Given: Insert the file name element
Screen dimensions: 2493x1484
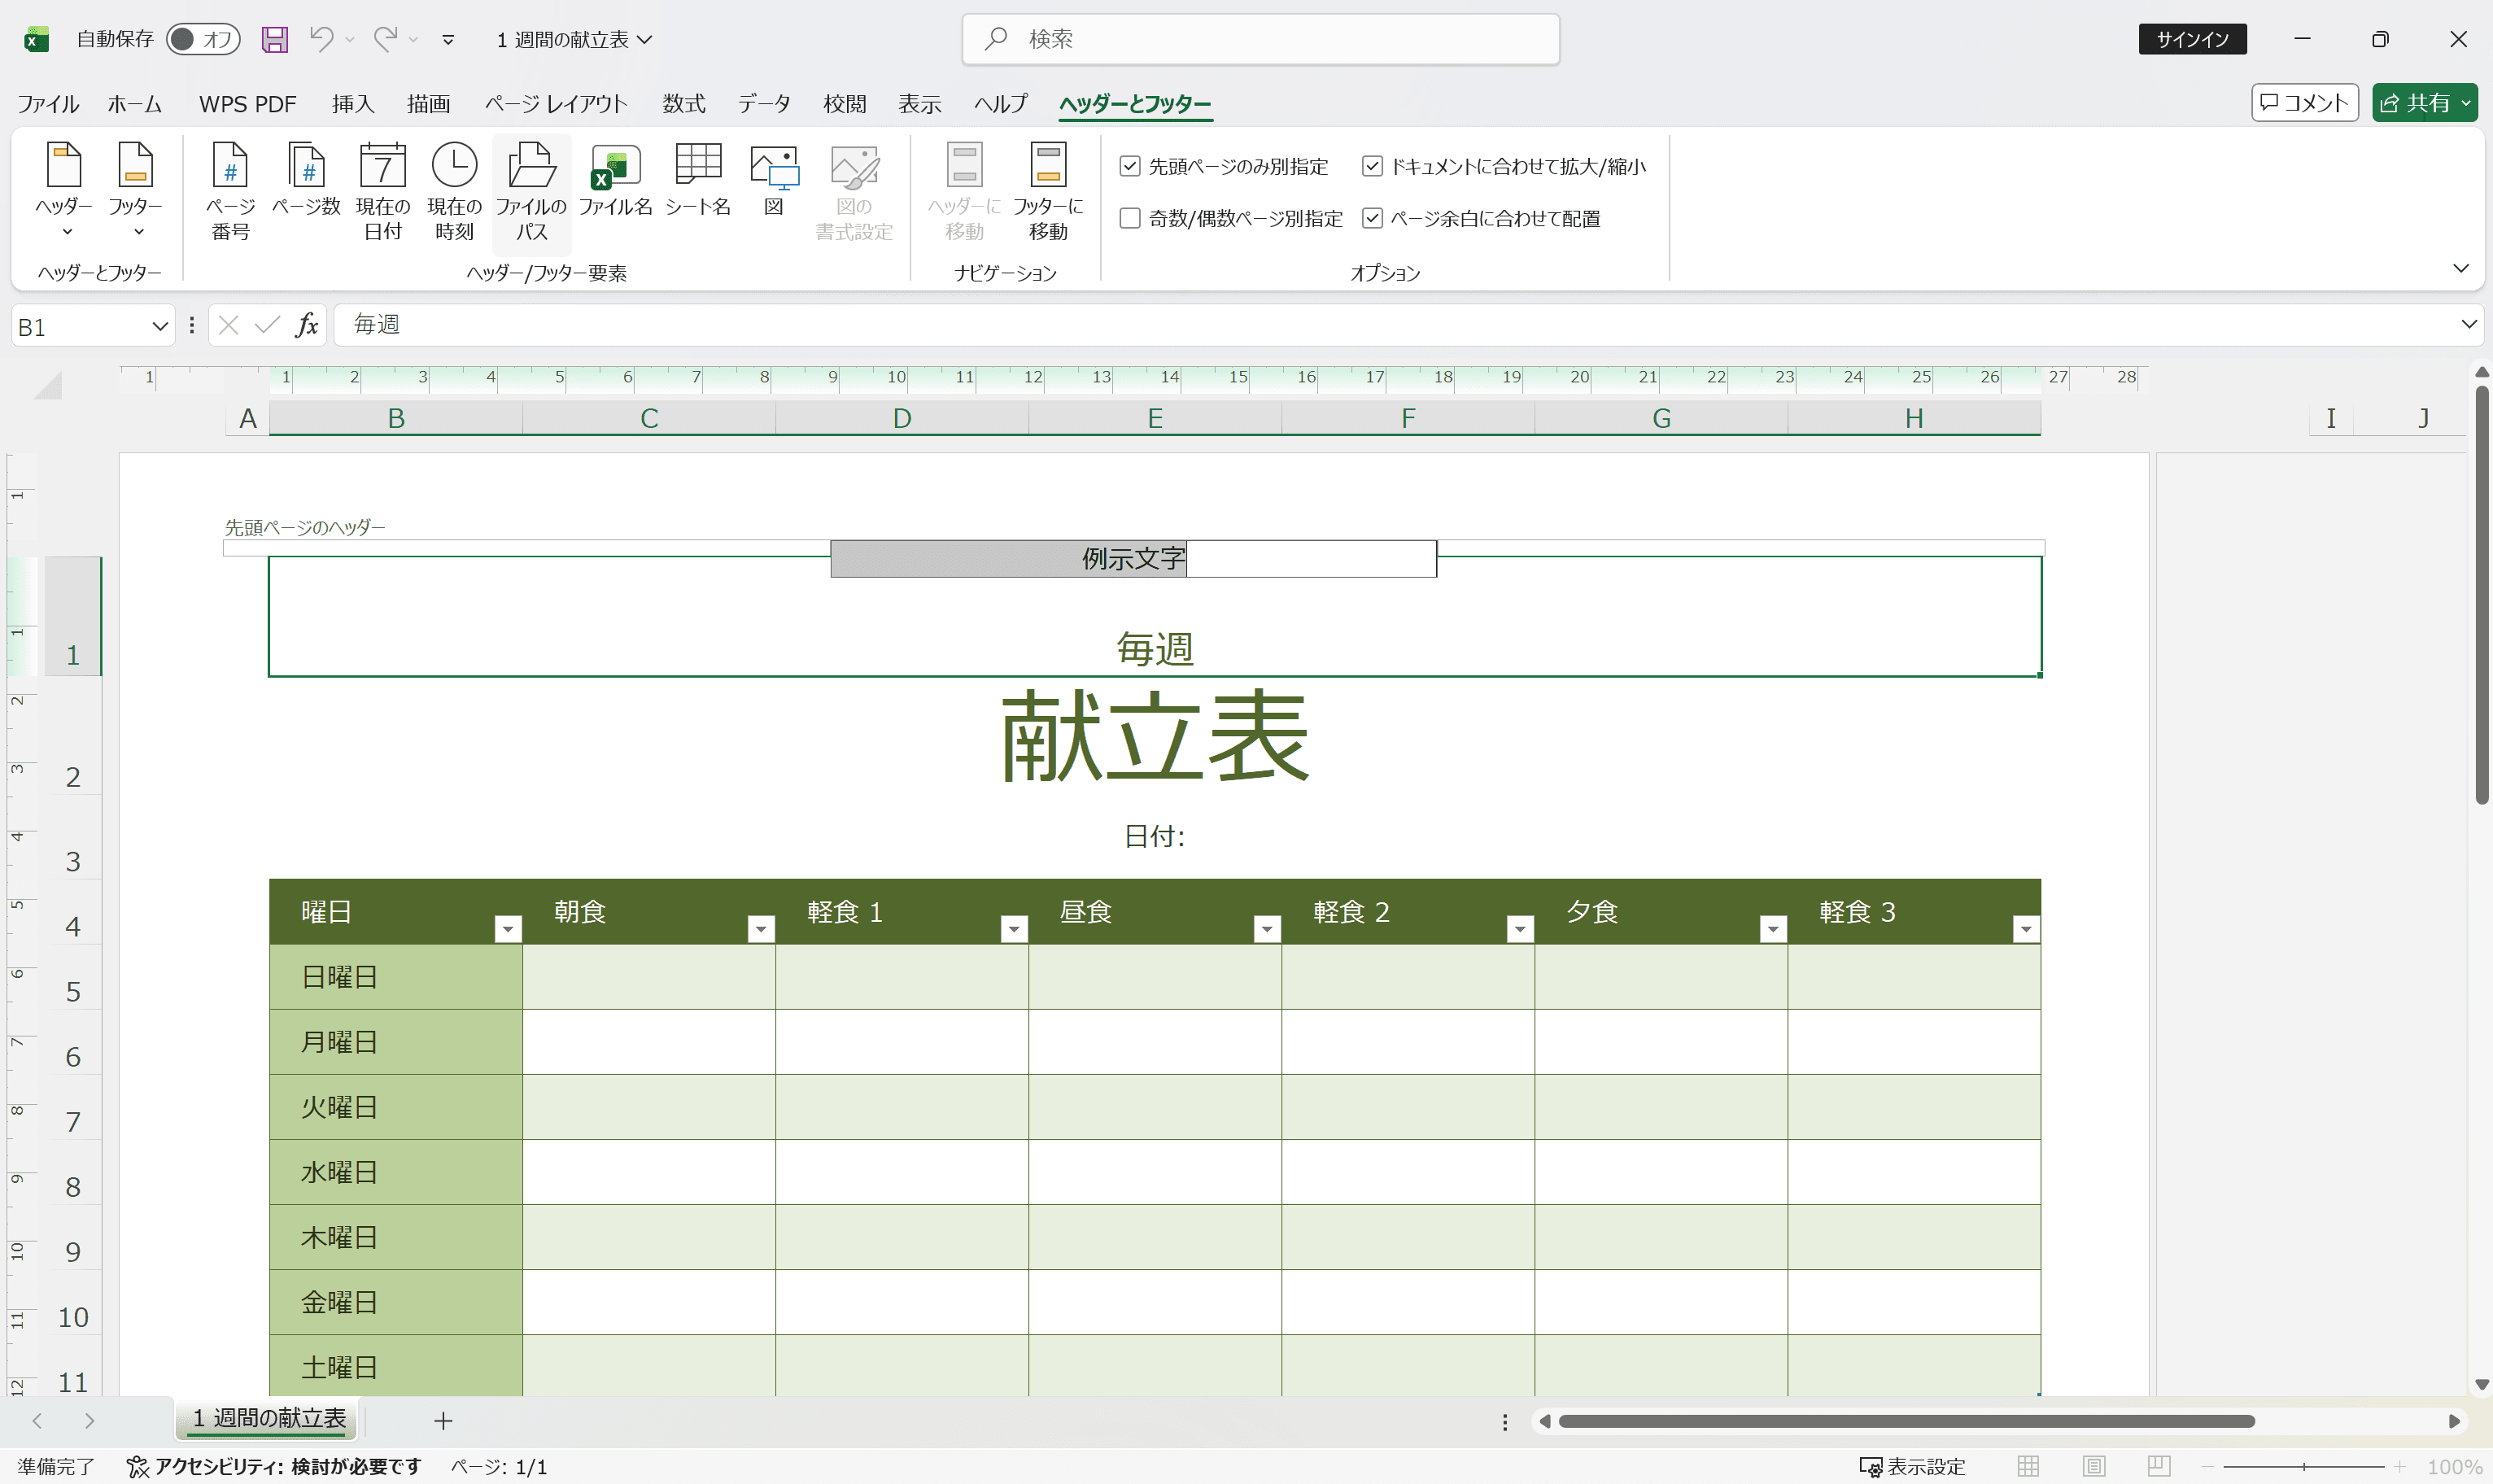Looking at the screenshot, I should 614,192.
